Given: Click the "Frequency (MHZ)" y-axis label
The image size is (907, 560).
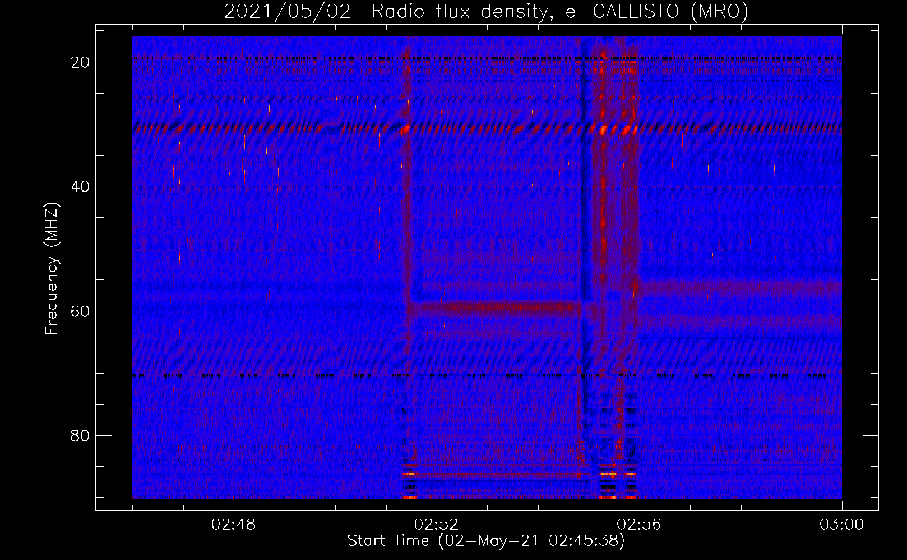Looking at the screenshot, I should click(x=52, y=269).
